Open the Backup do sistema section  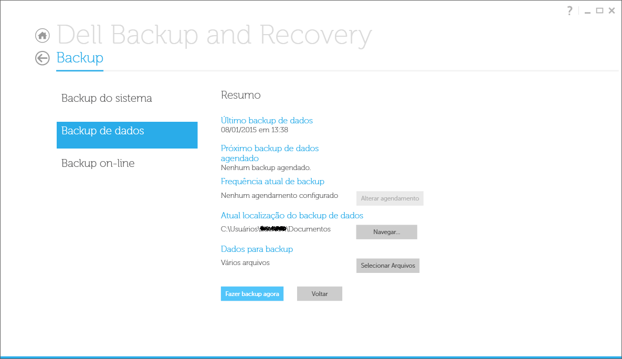(107, 98)
